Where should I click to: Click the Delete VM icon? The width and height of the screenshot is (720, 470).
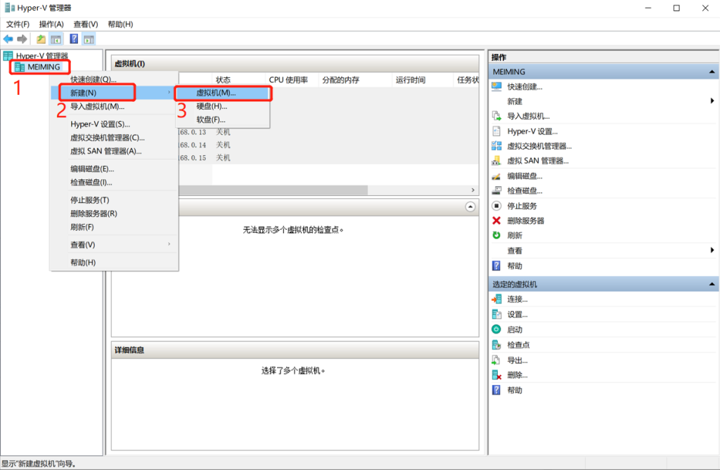coord(496,375)
